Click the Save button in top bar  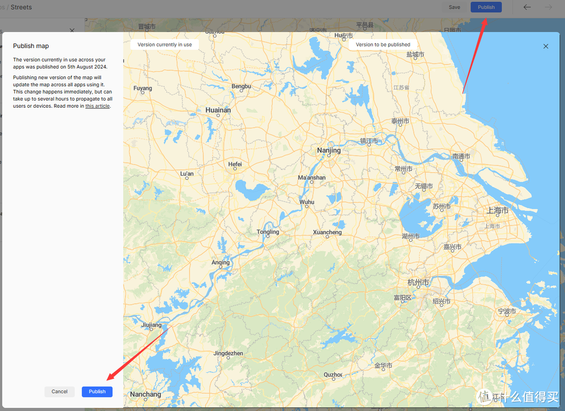pyautogui.click(x=454, y=7)
